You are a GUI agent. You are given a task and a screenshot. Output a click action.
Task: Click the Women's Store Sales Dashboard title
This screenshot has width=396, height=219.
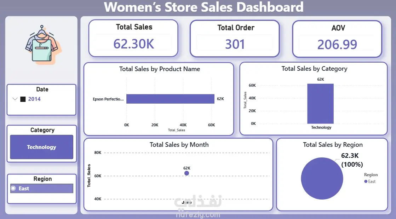pyautogui.click(x=203, y=7)
